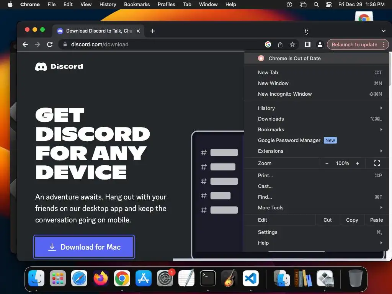Launch GarageBand from the dock
This screenshot has height=294, width=392.
pyautogui.click(x=229, y=278)
